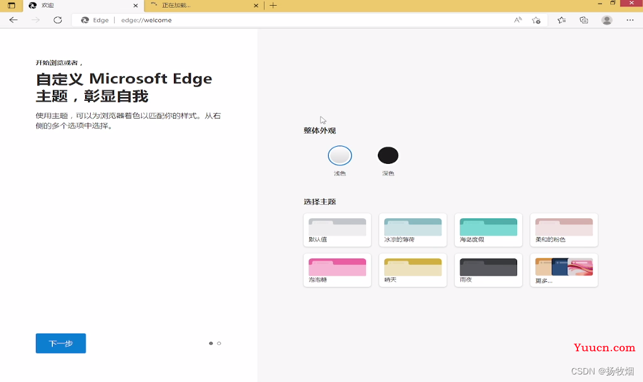Viewport: 643px width, 382px height.
Task: Add this page to favorites star
Action: pyautogui.click(x=536, y=20)
